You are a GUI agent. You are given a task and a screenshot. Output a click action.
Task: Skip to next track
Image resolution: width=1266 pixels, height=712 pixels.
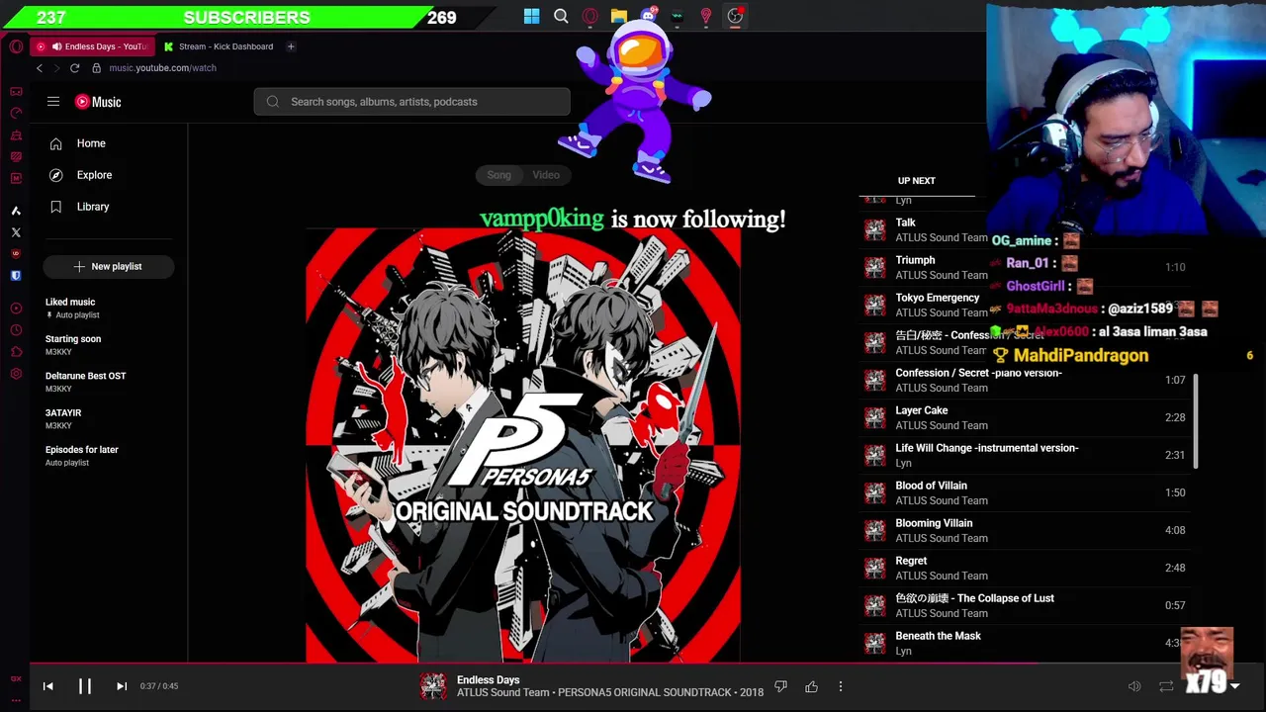click(122, 686)
